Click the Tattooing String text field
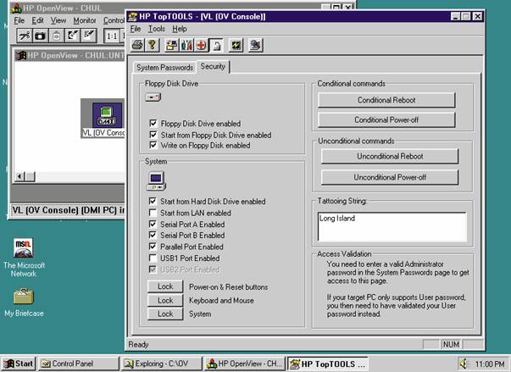This screenshot has height=372, width=511. (x=392, y=226)
